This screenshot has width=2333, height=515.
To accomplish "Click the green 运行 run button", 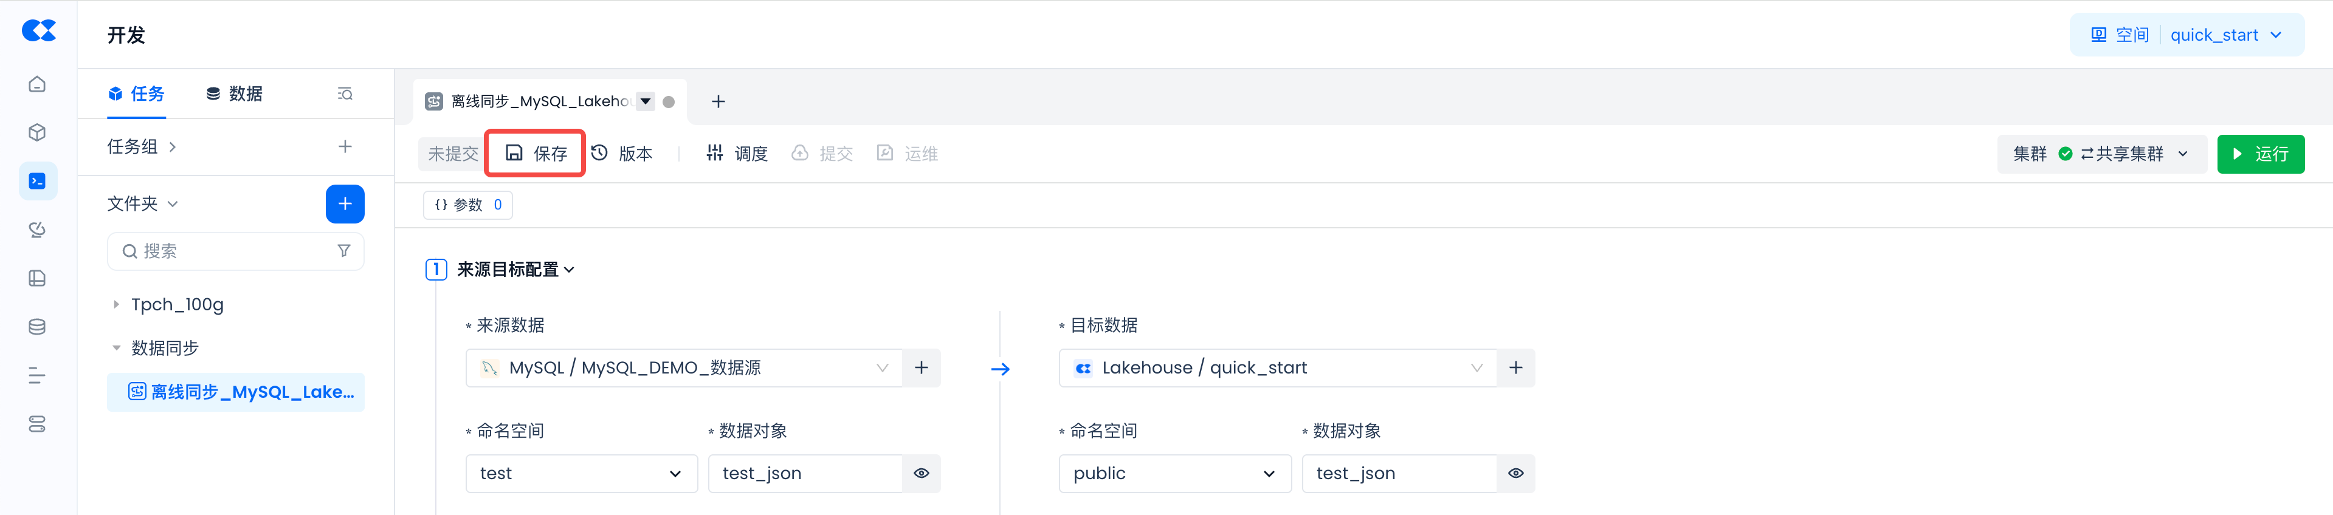I will point(2259,154).
